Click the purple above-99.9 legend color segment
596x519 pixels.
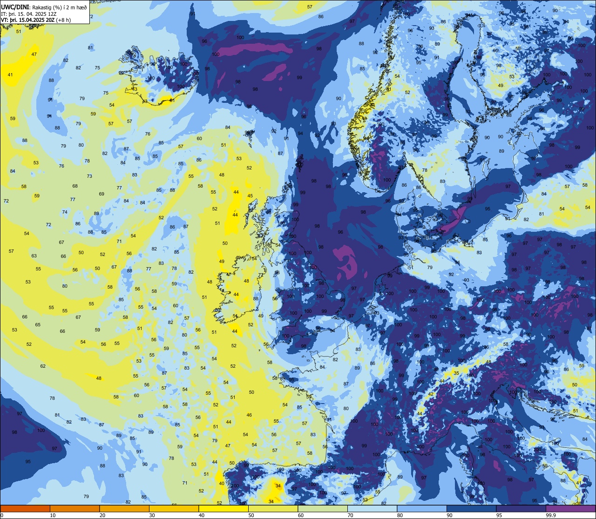(x=570, y=508)
